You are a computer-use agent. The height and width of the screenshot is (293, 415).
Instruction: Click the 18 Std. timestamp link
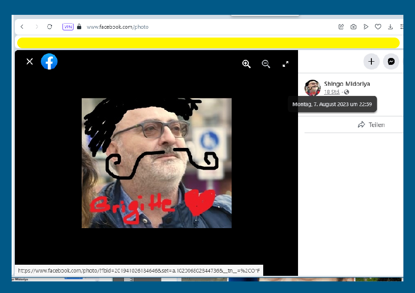tap(331, 92)
